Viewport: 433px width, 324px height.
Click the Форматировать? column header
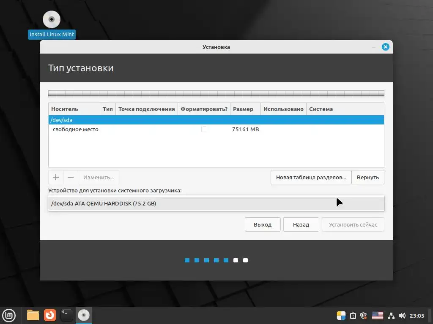click(x=204, y=109)
